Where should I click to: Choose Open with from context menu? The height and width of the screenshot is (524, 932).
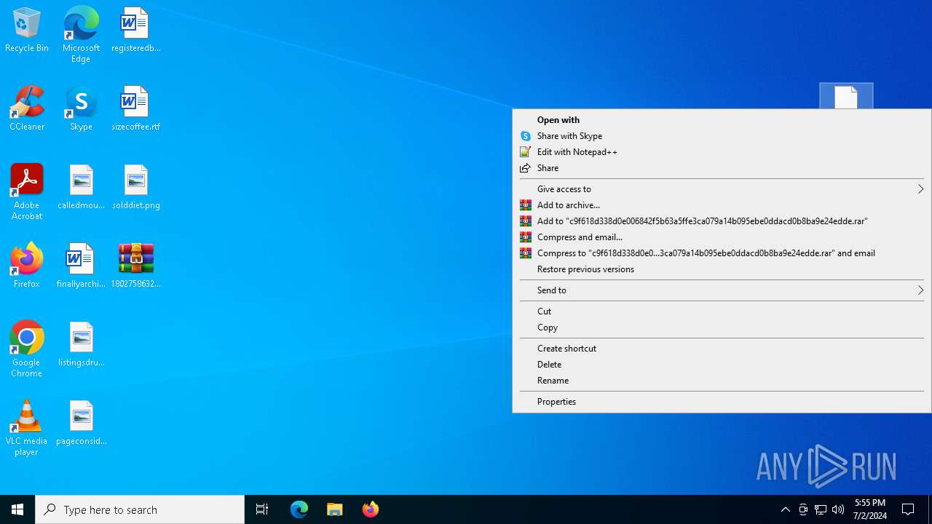click(x=722, y=120)
